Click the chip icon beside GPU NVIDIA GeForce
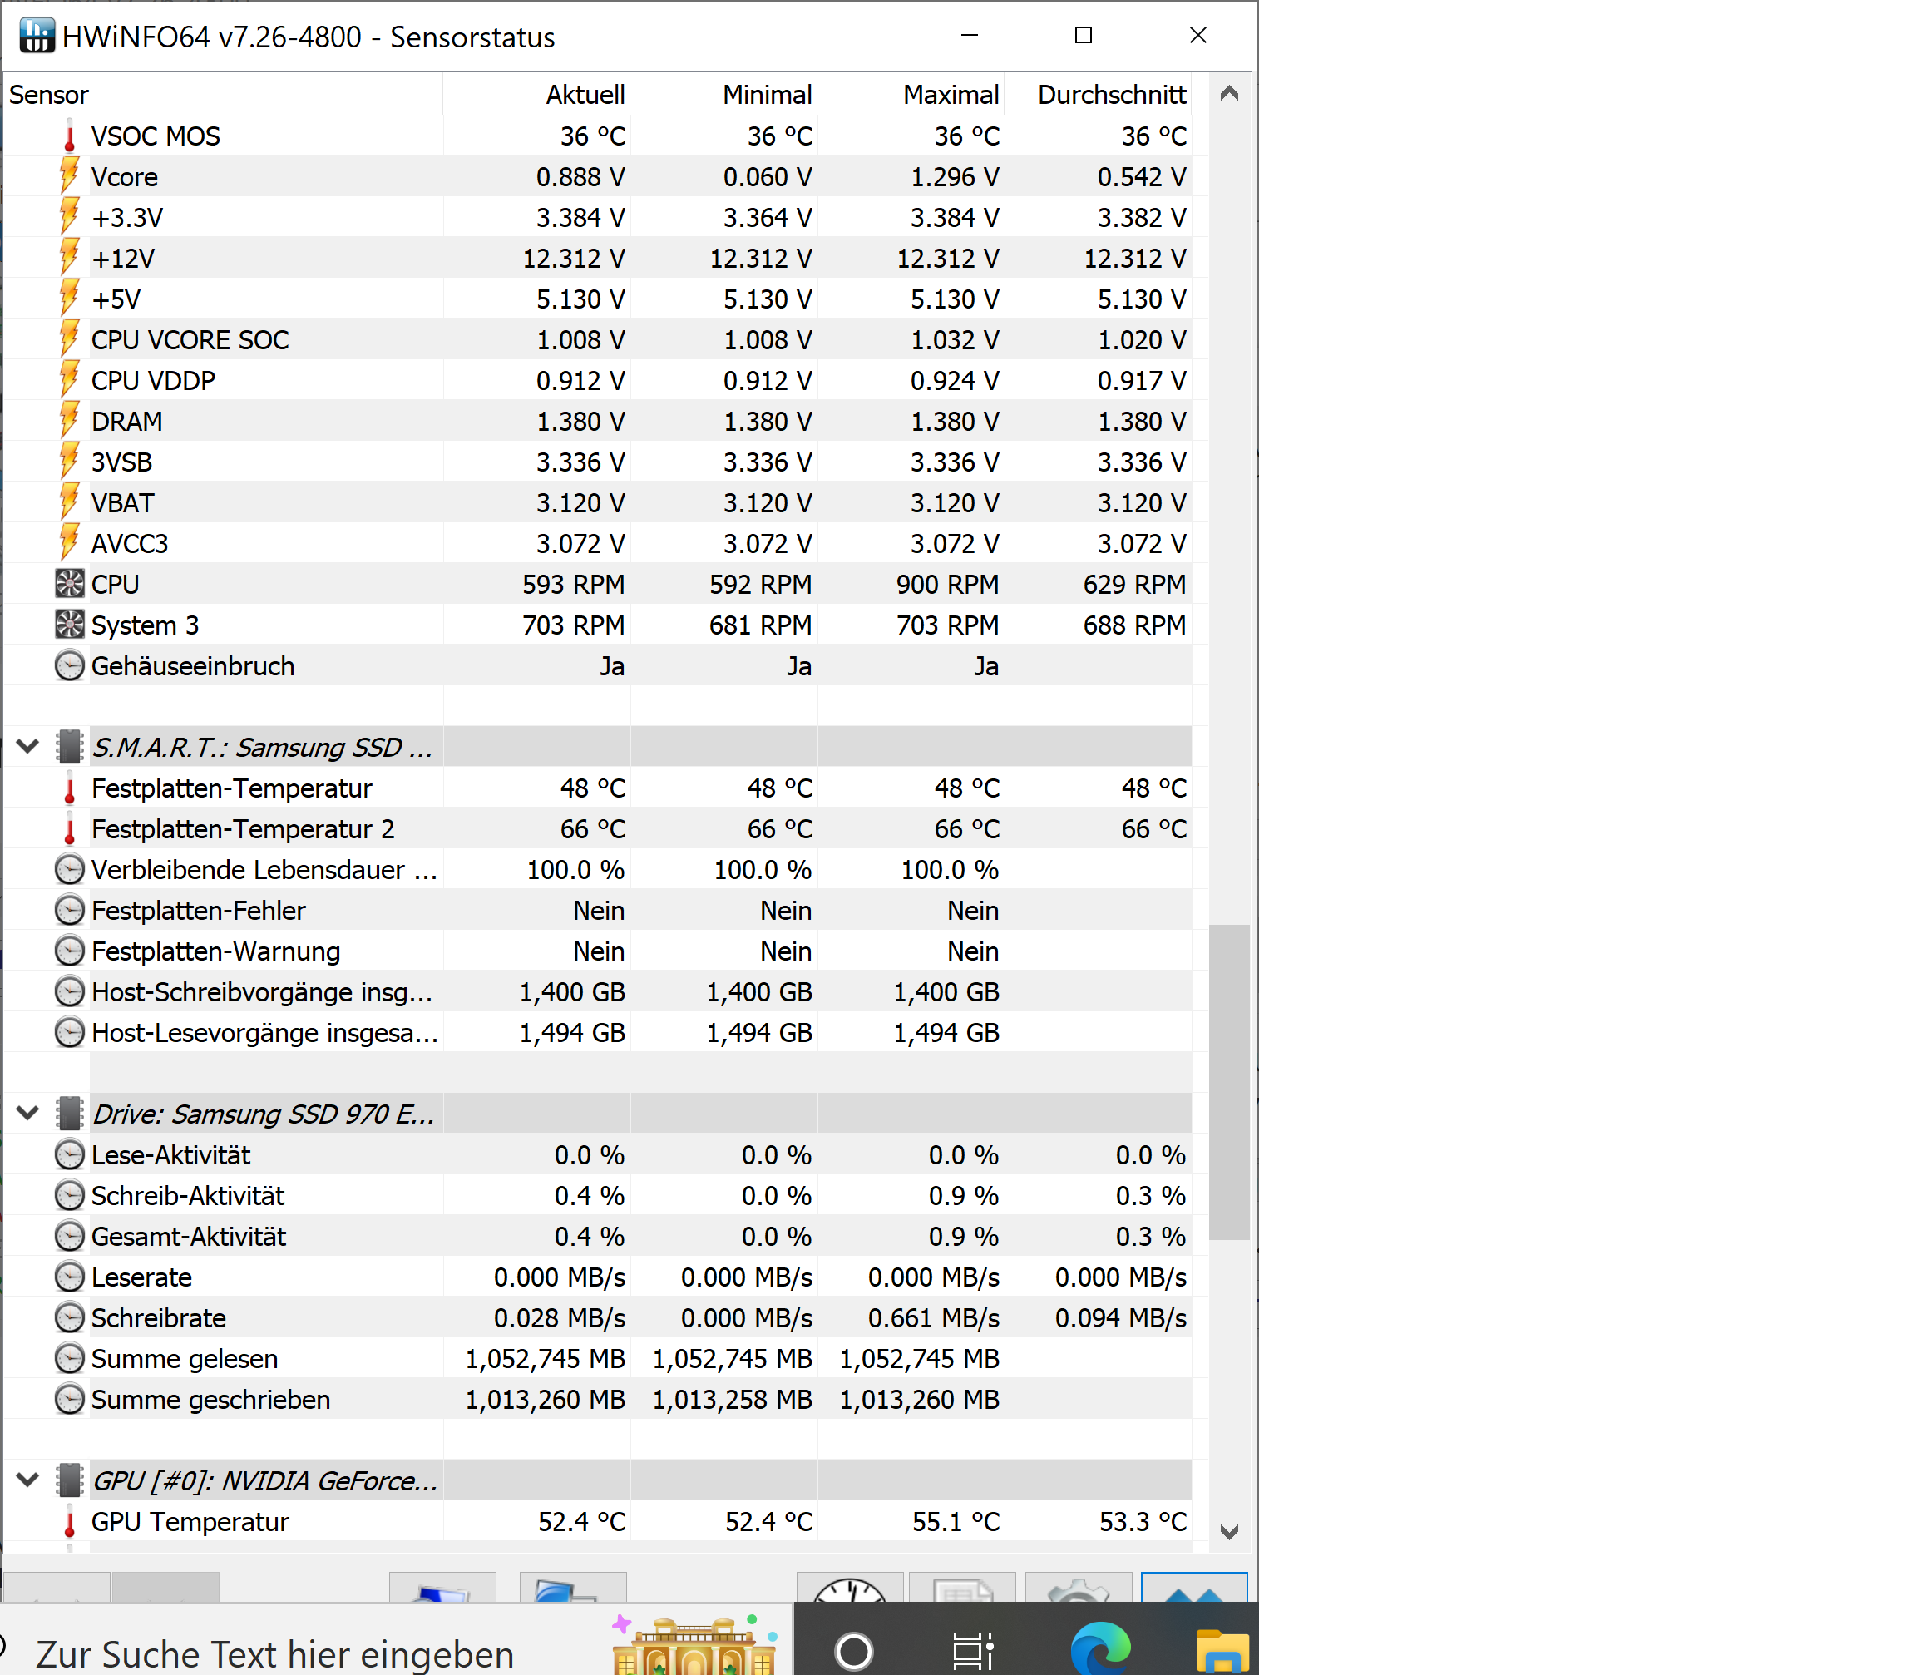Screen dimensions: 1916x1675 [69, 1480]
